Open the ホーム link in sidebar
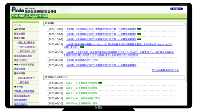This screenshot has width=197, height=111. coord(17,25)
